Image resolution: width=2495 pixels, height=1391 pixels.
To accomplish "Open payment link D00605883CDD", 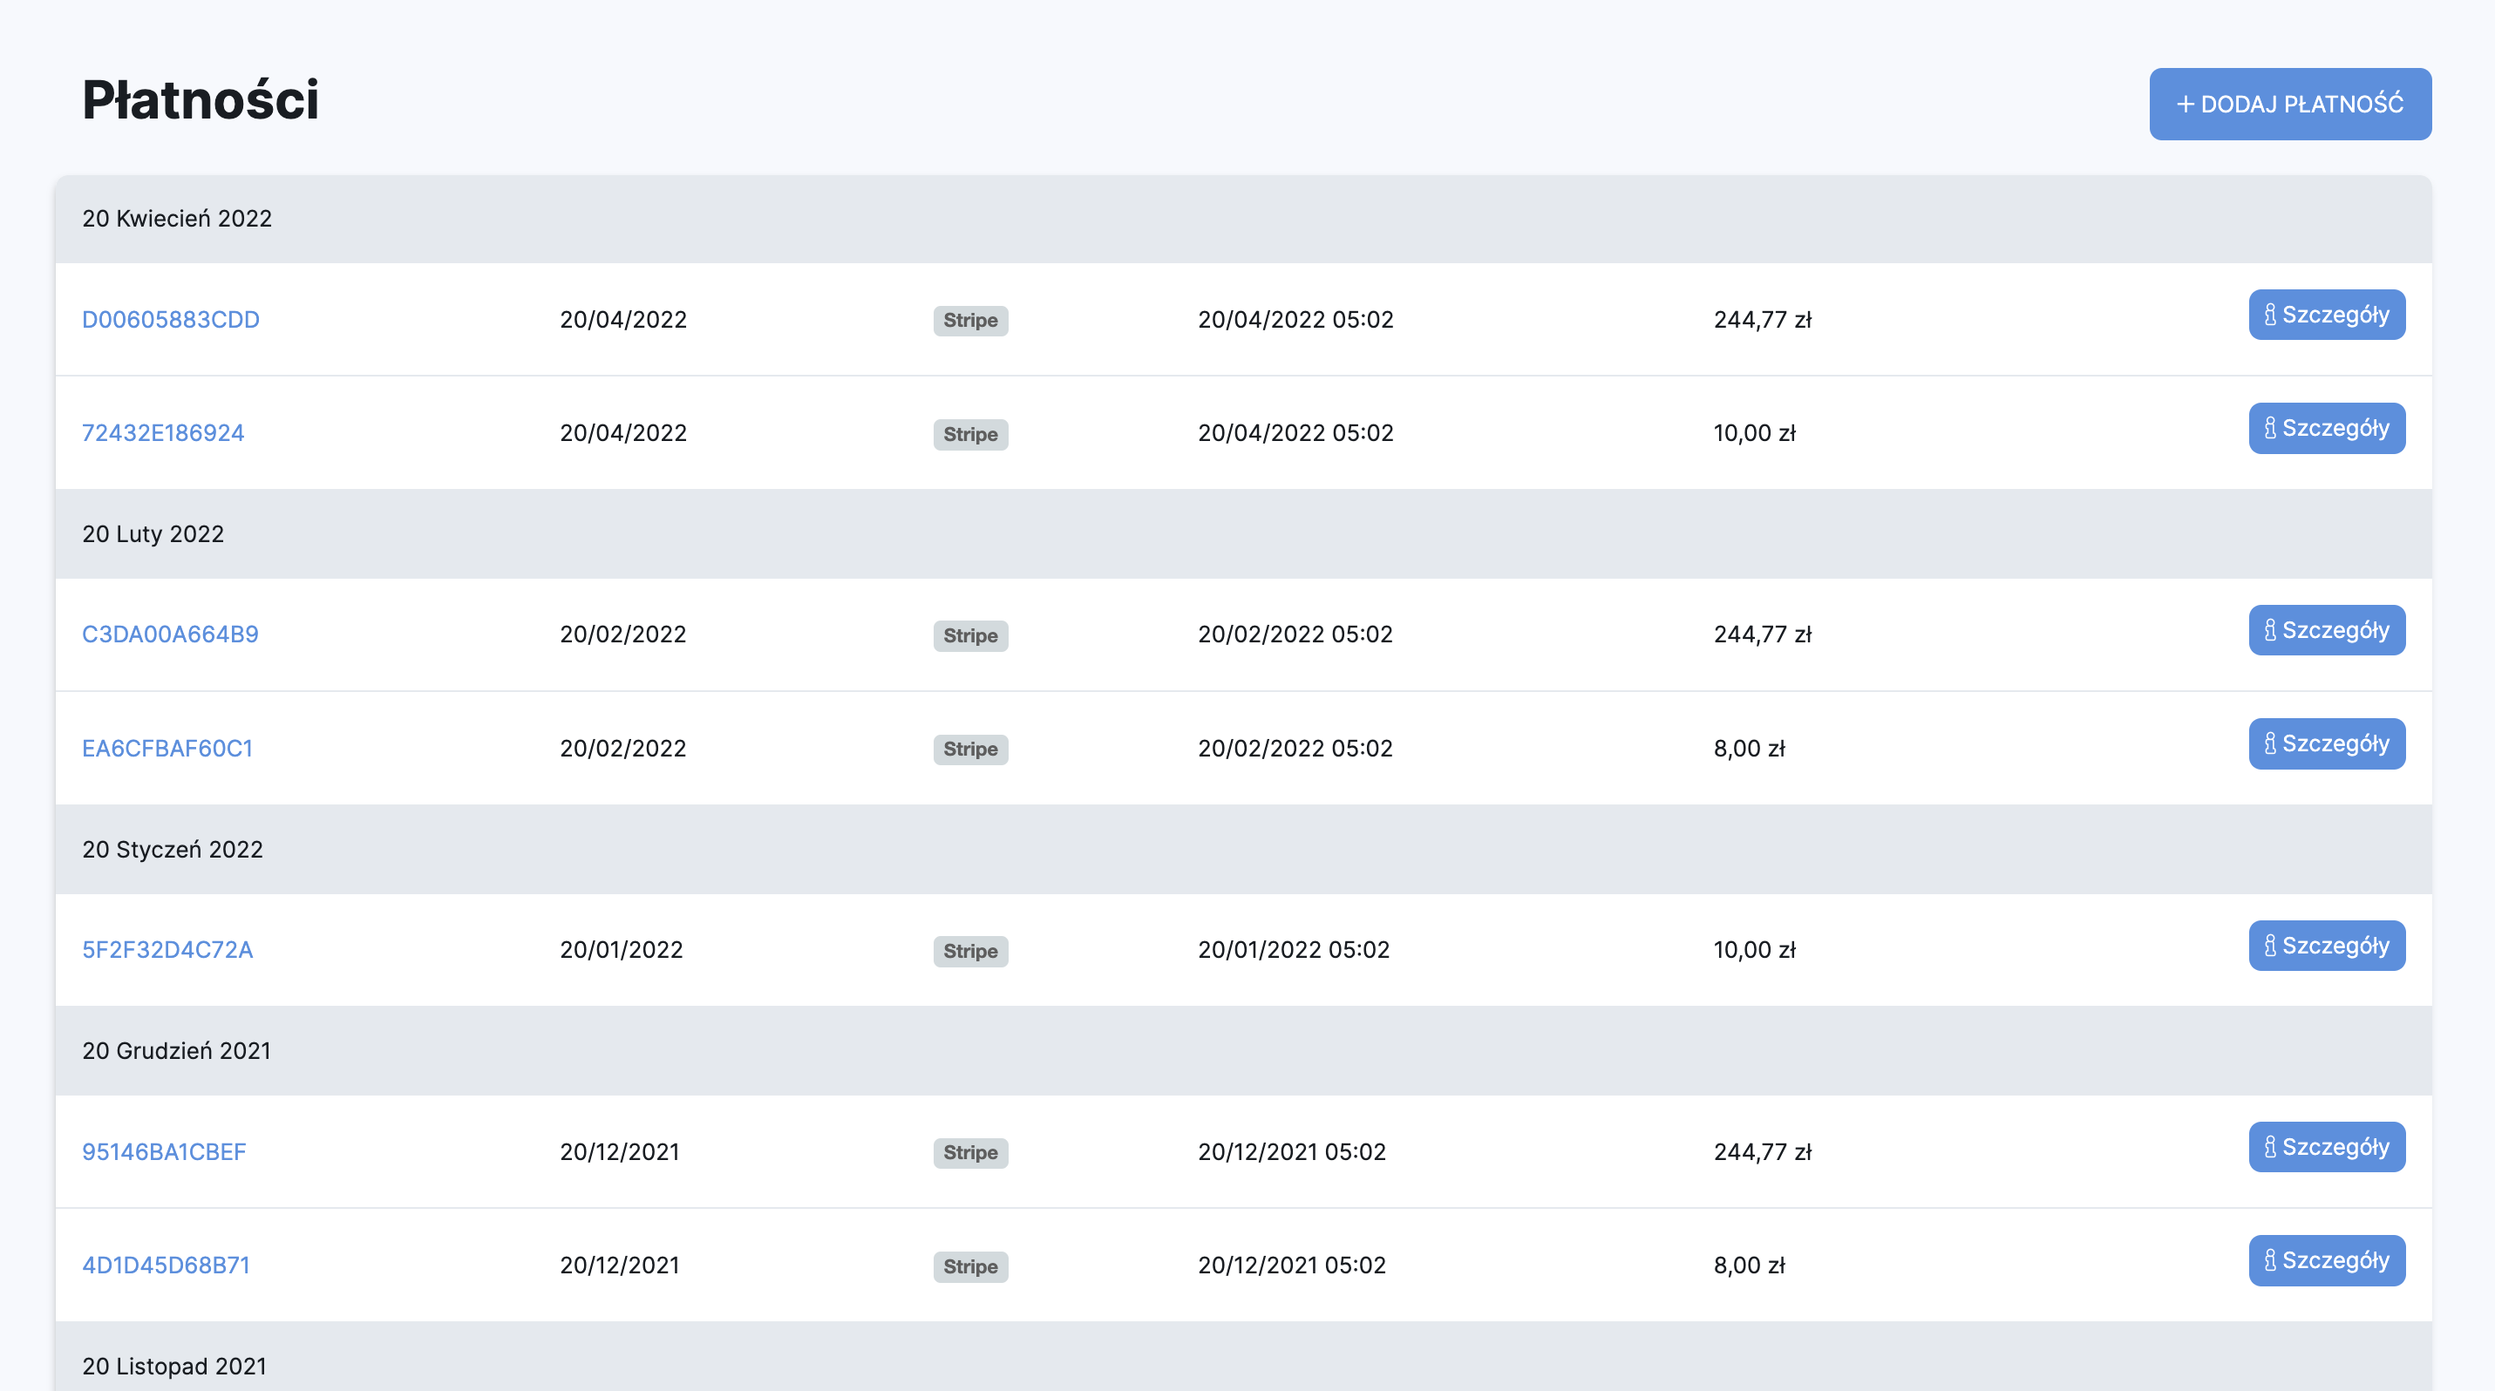I will (171, 320).
